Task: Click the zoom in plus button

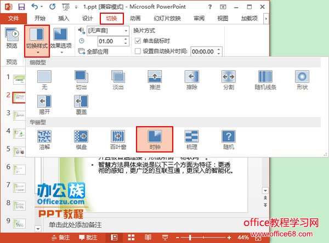Action: 229,238
